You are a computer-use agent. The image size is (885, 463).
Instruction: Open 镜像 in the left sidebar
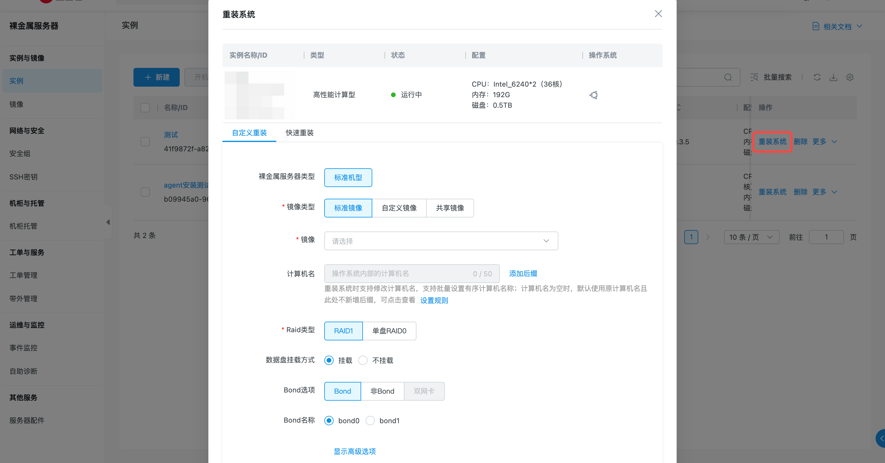[16, 104]
